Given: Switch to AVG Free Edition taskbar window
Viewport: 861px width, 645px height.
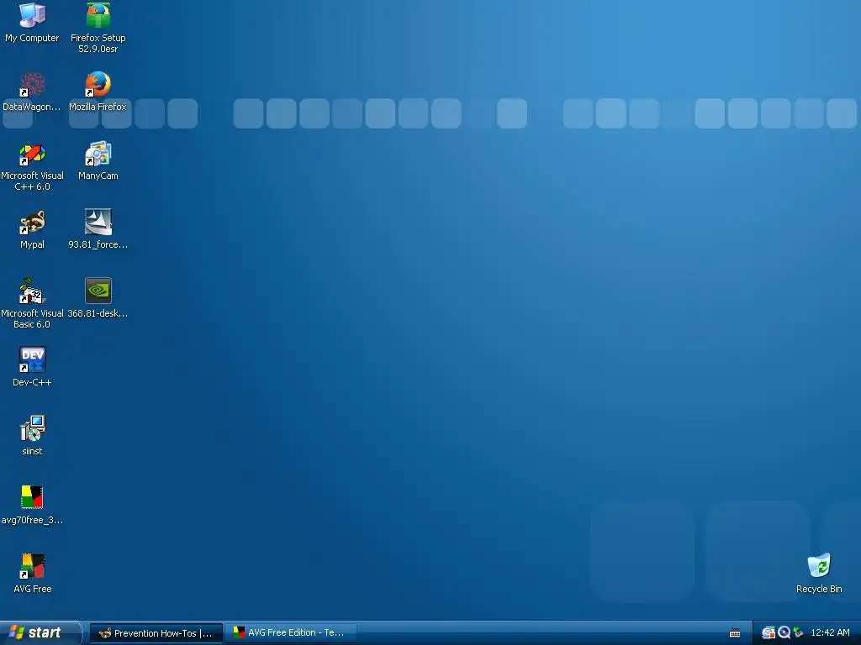Looking at the screenshot, I should pyautogui.click(x=291, y=633).
